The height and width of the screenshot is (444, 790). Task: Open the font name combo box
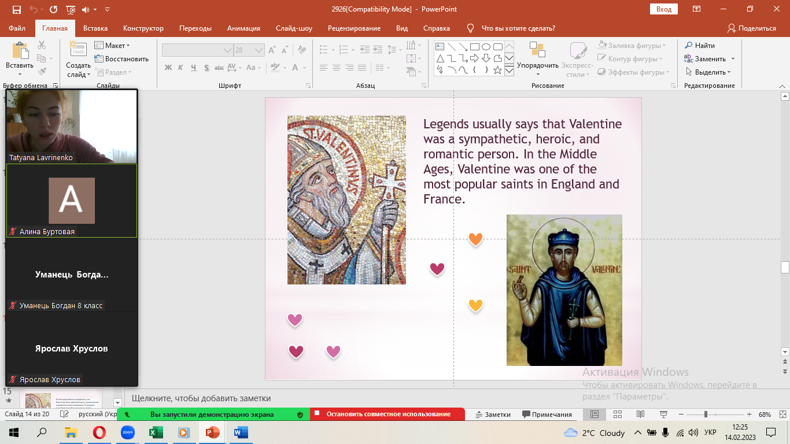point(197,50)
